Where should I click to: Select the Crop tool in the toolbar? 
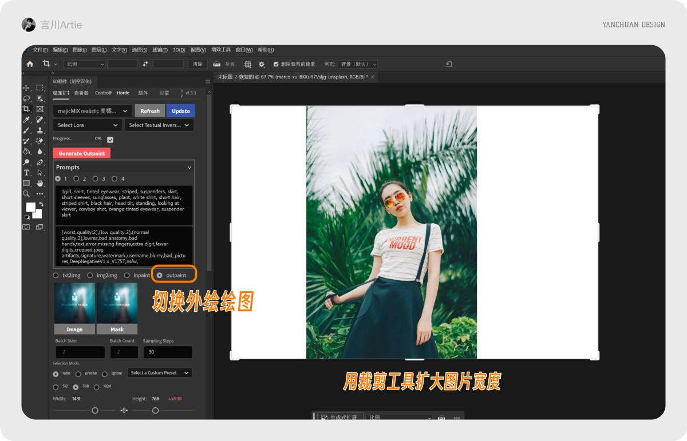(x=26, y=109)
